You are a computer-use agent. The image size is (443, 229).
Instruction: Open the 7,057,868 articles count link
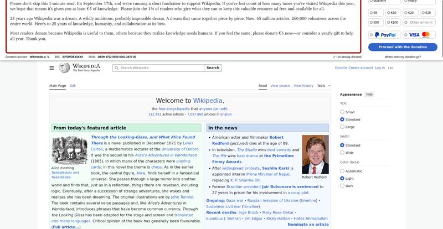pyautogui.click(x=195, y=114)
